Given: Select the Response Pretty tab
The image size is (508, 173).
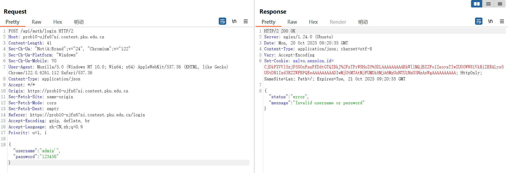Looking at the screenshot, I should 268,22.
